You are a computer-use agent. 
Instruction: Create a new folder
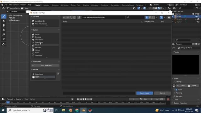coord(79,18)
